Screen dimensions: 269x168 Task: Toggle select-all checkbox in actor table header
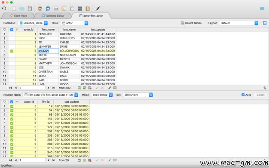click(12, 30)
